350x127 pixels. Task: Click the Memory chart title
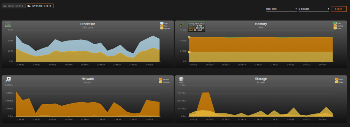(x=261, y=24)
